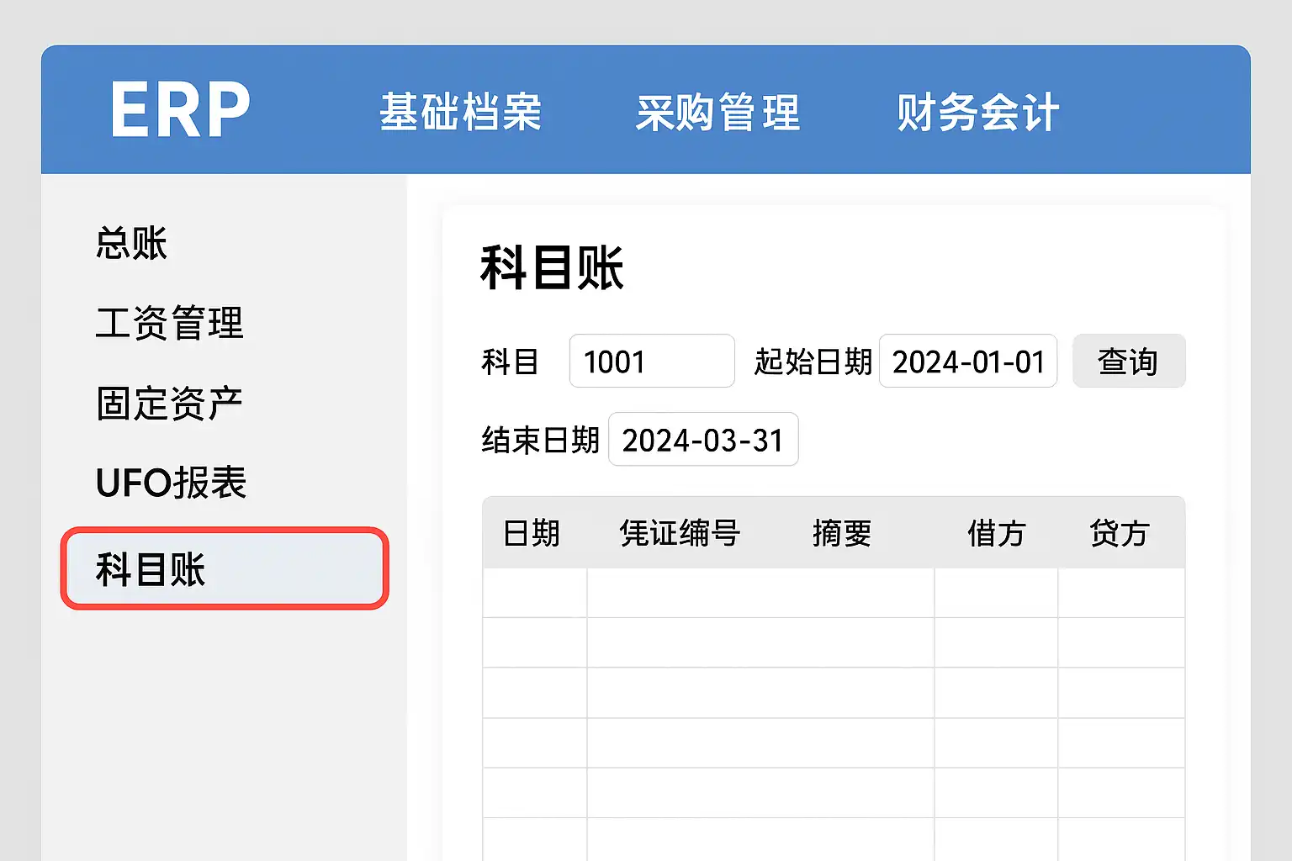
Task: Click the 结束日期 label text
Action: (540, 440)
